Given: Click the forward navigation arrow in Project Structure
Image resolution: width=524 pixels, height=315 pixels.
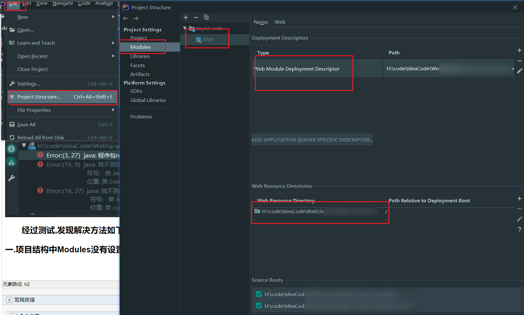Looking at the screenshot, I should (136, 18).
